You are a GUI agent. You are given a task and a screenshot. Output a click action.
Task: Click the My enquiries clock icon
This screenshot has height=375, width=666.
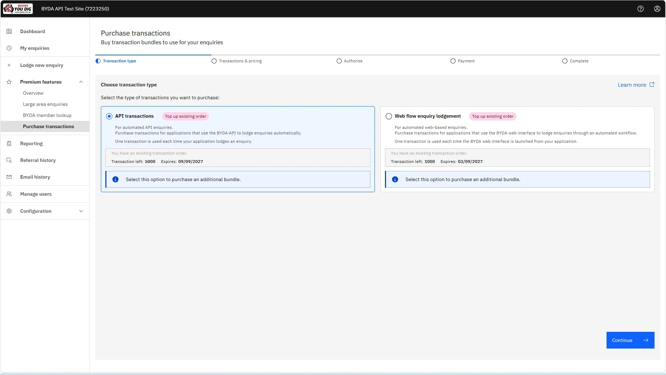[x=9, y=48]
